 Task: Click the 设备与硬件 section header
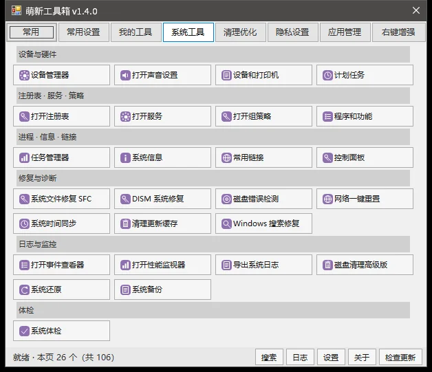pyautogui.click(x=213, y=54)
